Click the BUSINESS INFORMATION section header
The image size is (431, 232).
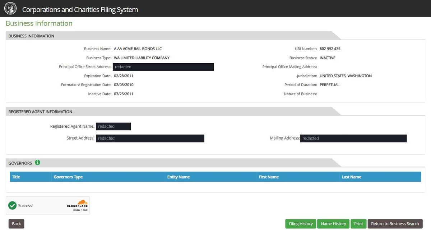click(x=31, y=36)
